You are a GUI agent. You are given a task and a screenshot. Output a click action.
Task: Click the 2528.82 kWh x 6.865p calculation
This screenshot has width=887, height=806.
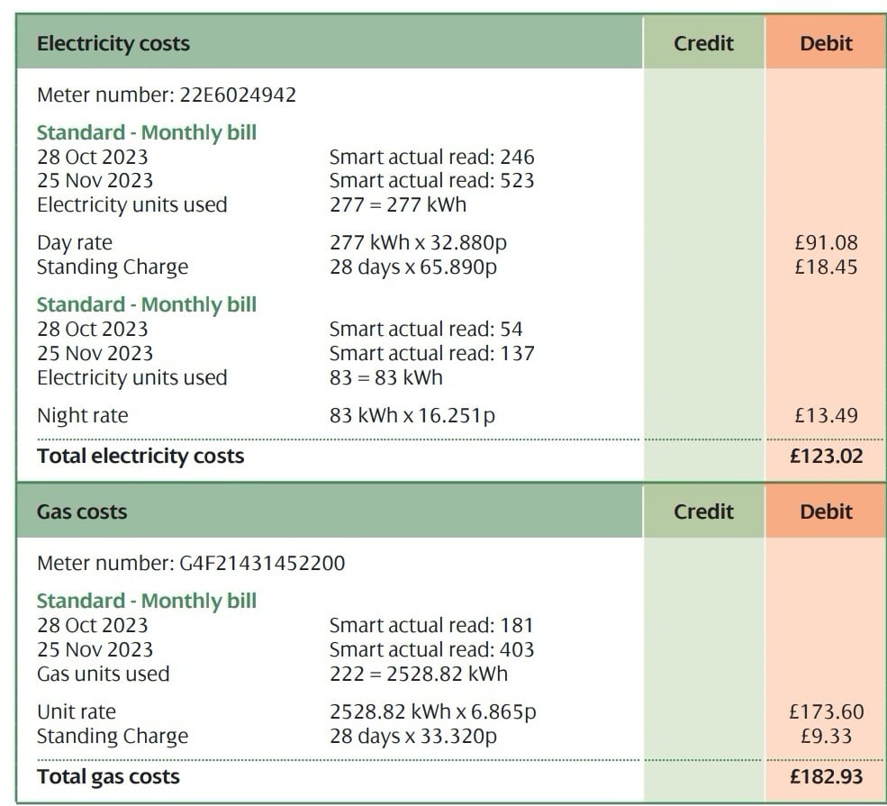pos(432,712)
